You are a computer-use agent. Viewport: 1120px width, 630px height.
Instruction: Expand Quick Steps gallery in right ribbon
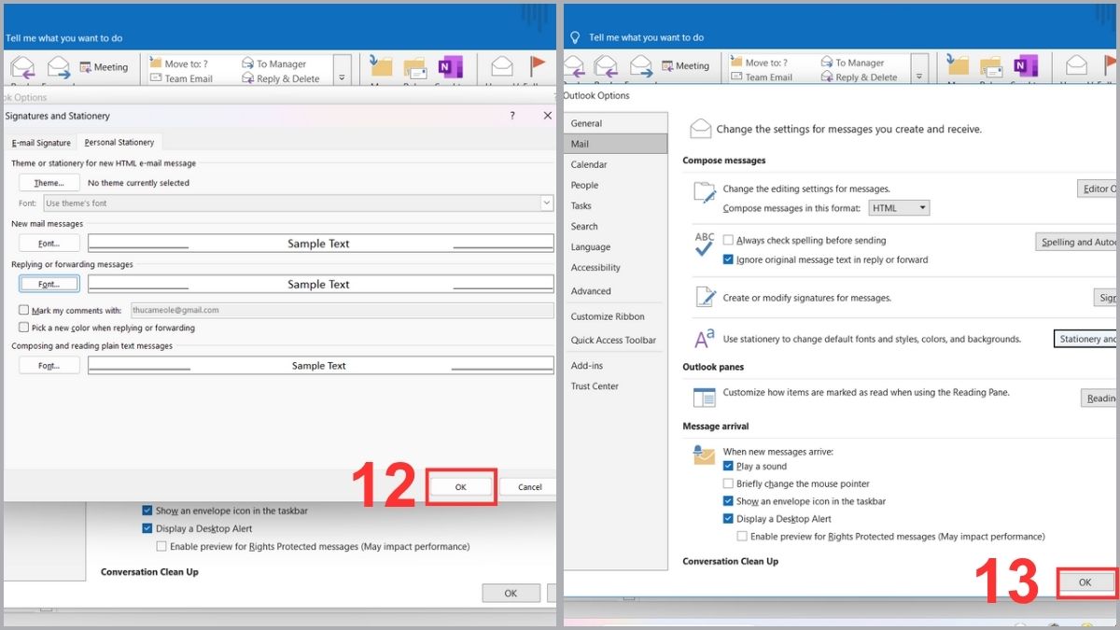[x=920, y=77]
